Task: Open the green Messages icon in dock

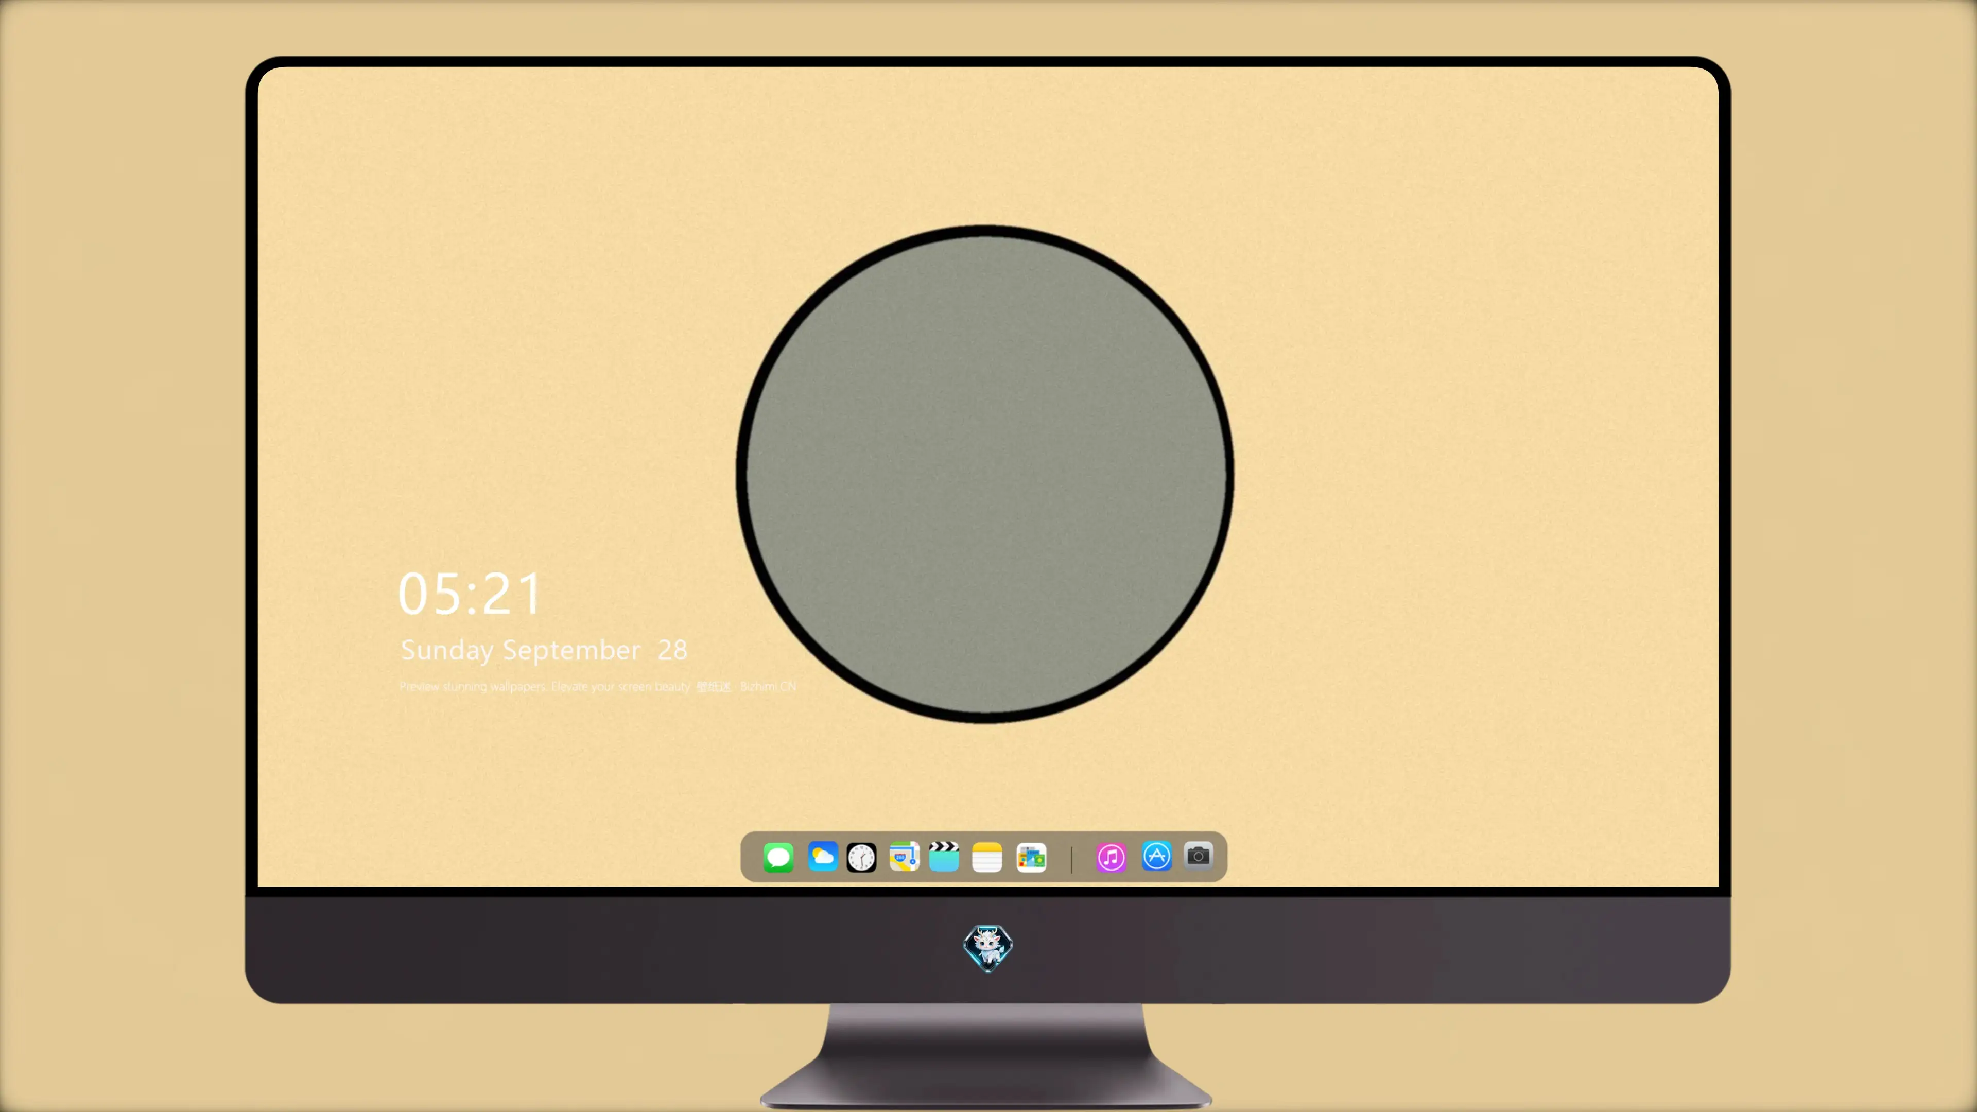Action: [x=778, y=857]
